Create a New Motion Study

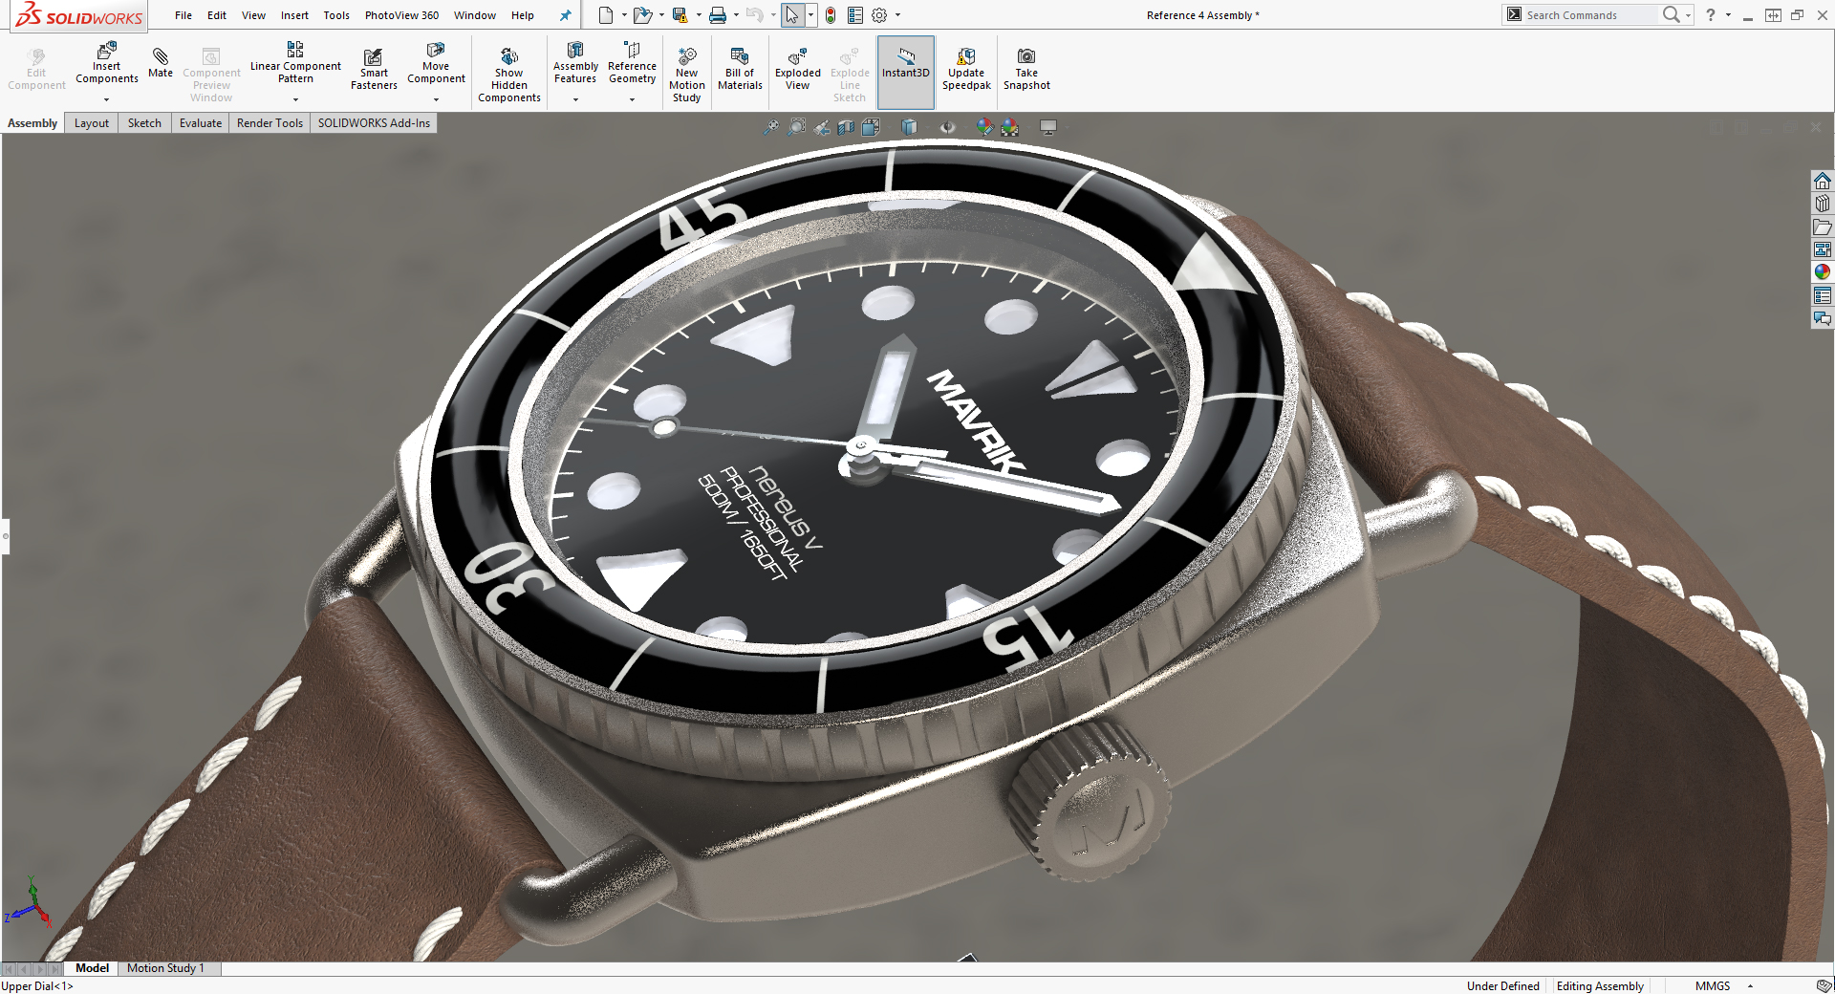coord(686,69)
